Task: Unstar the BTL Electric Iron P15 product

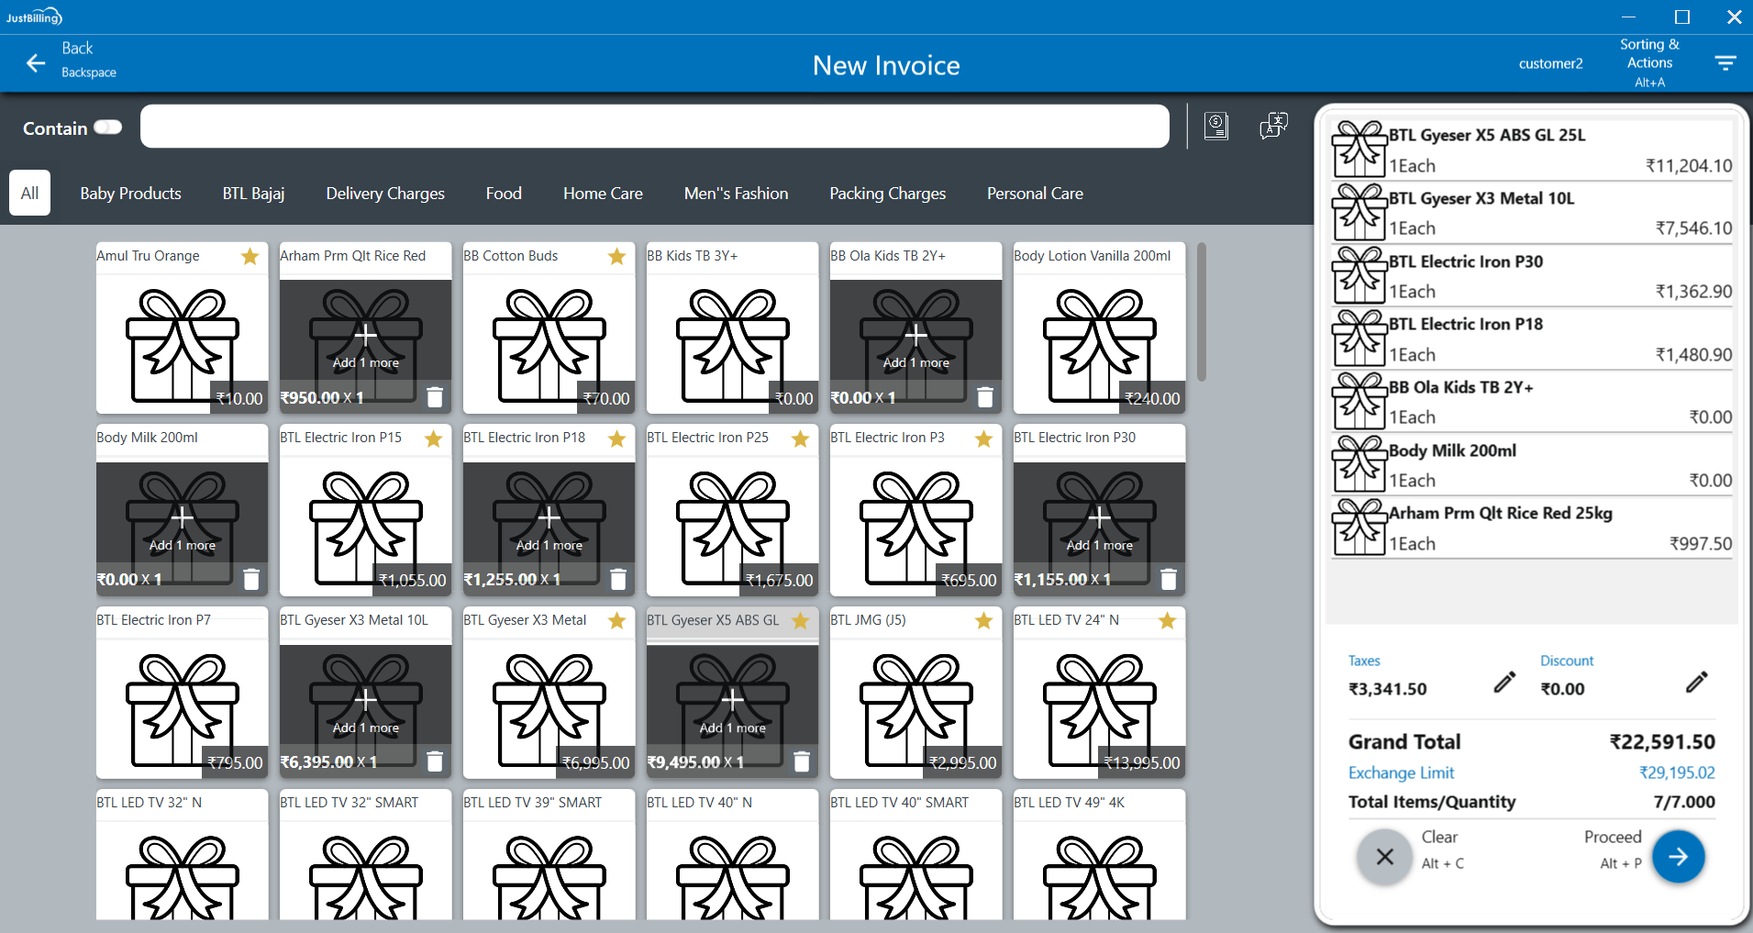Action: pos(433,439)
